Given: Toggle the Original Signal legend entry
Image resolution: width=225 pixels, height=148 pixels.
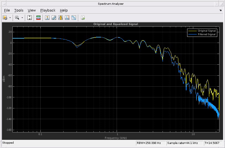Looking at the screenshot, I should point(202,31).
